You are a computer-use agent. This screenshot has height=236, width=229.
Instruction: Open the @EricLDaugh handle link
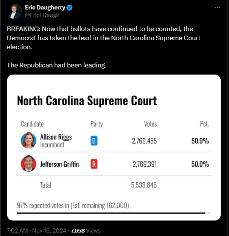(42, 15)
